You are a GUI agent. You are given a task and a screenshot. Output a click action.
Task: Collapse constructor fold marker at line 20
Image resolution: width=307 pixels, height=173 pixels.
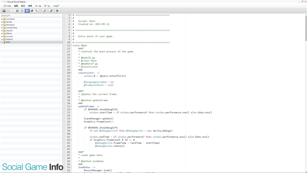pos(71,73)
